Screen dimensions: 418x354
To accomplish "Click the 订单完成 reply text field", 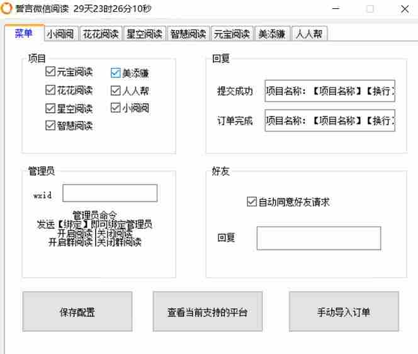I will coord(330,120).
